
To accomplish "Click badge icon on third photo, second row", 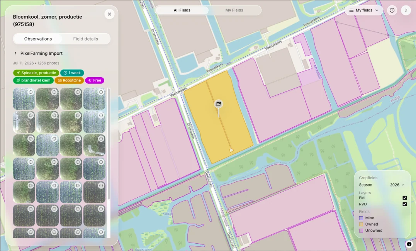I will [x=78, y=115].
